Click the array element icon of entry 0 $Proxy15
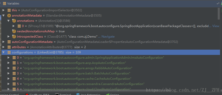The height and width of the screenshot is (95, 222). (x=19, y=26)
